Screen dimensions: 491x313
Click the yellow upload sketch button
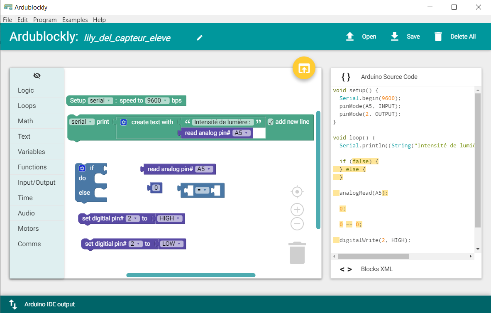pos(304,68)
